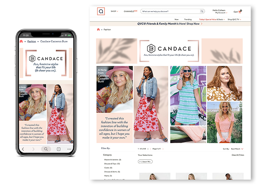
Task: Click the QVC Q logo on desktop site
Action: coord(101,11)
